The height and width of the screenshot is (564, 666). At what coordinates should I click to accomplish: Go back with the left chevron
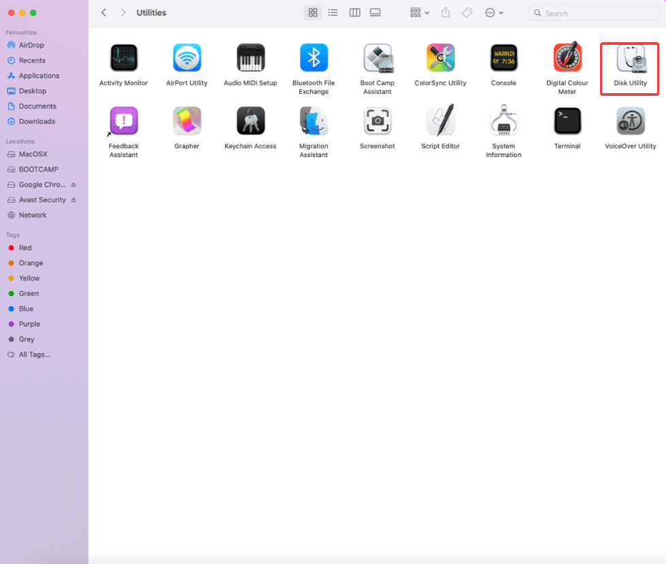click(x=103, y=13)
